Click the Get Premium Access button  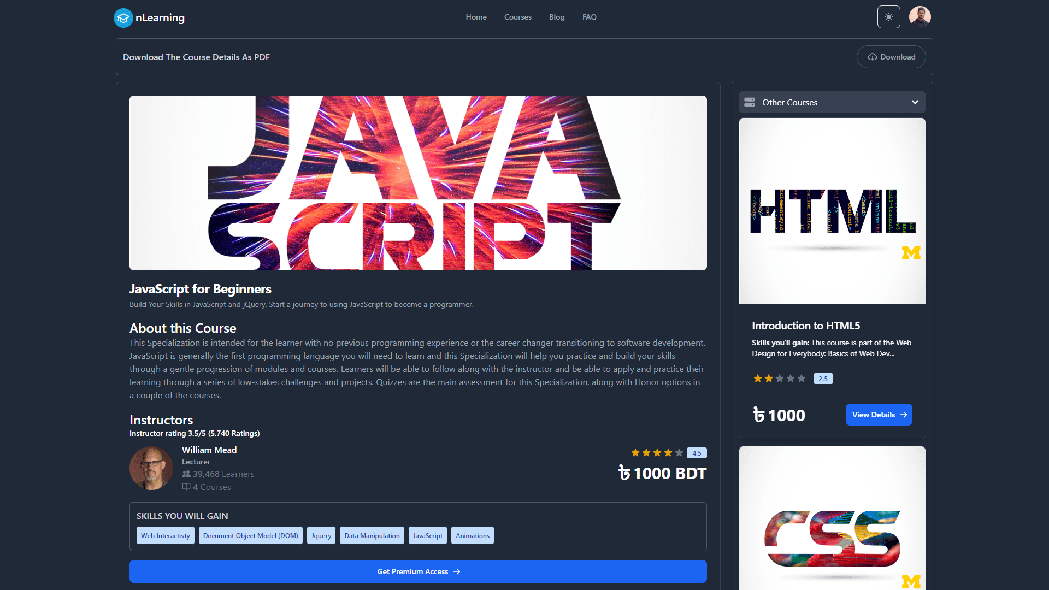coord(418,571)
